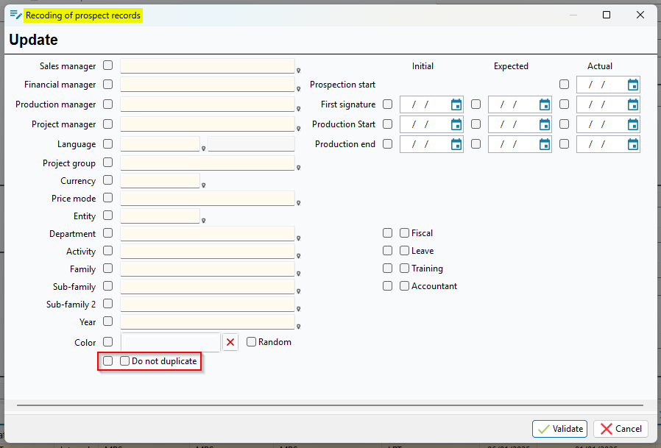This screenshot has height=448, width=661.
Task: Cancel the update dialog
Action: (x=621, y=429)
